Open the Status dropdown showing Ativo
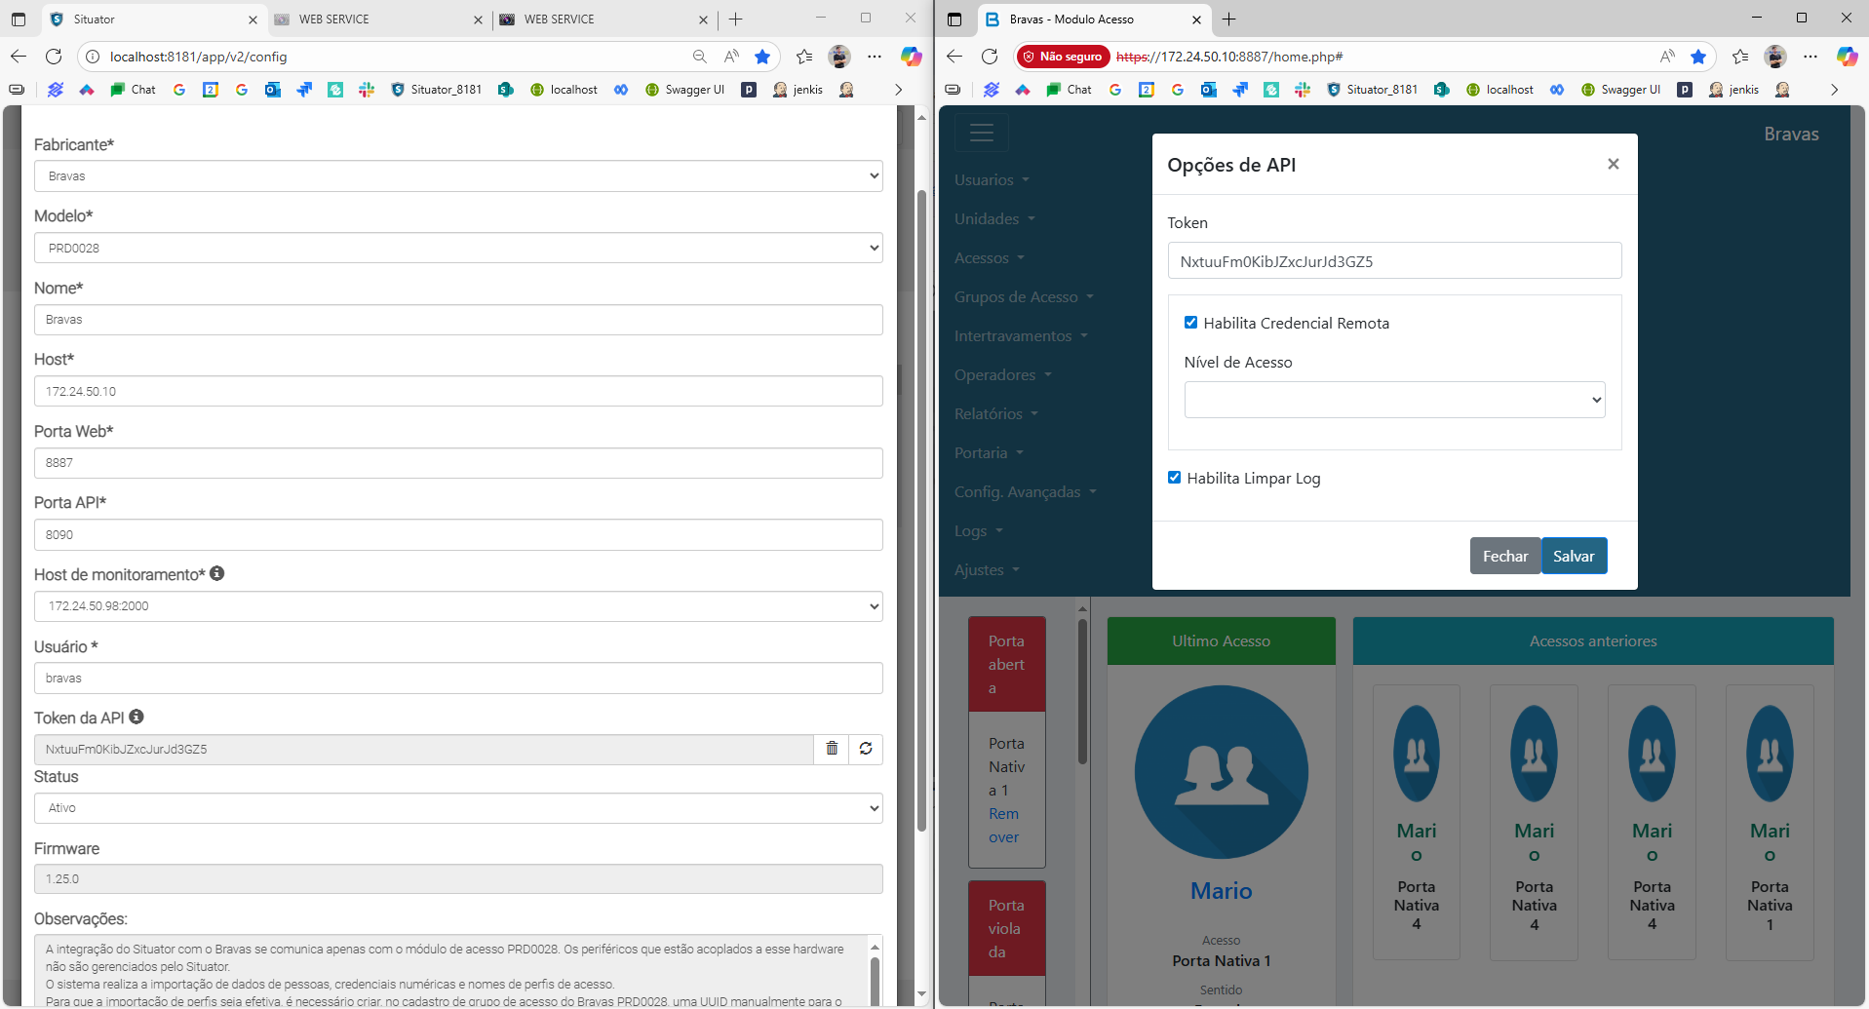This screenshot has height=1009, width=1869. pos(458,808)
